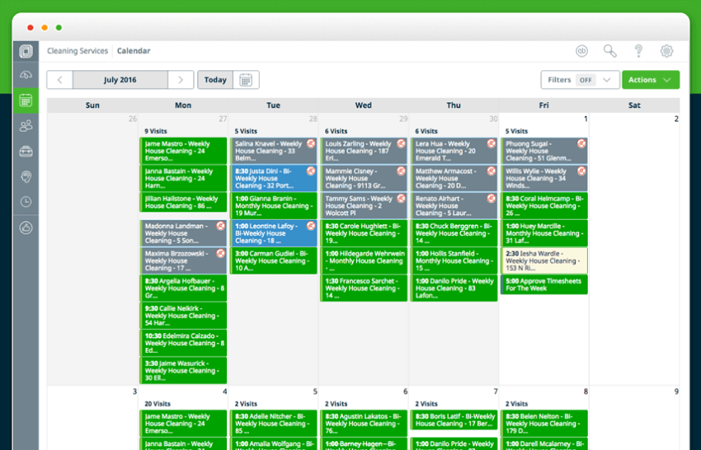The height and width of the screenshot is (450, 701).
Task: Open the clients people sidebar icon
Action: tap(26, 126)
